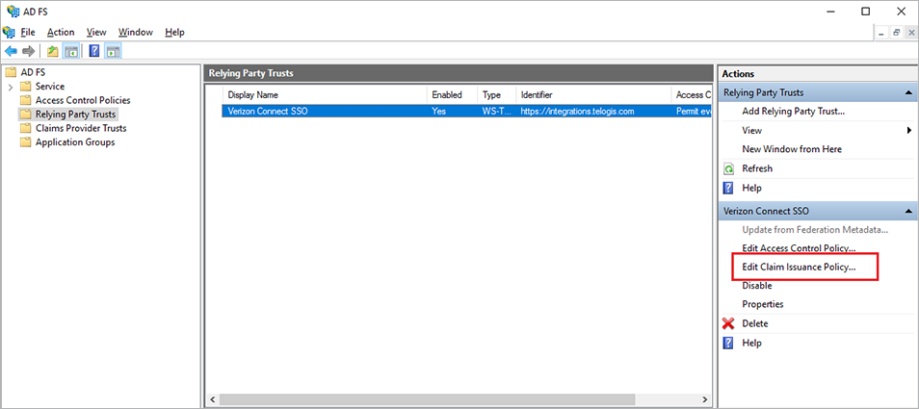
Task: Click the Help icon under Verizon Connect SSO actions
Action: [728, 343]
